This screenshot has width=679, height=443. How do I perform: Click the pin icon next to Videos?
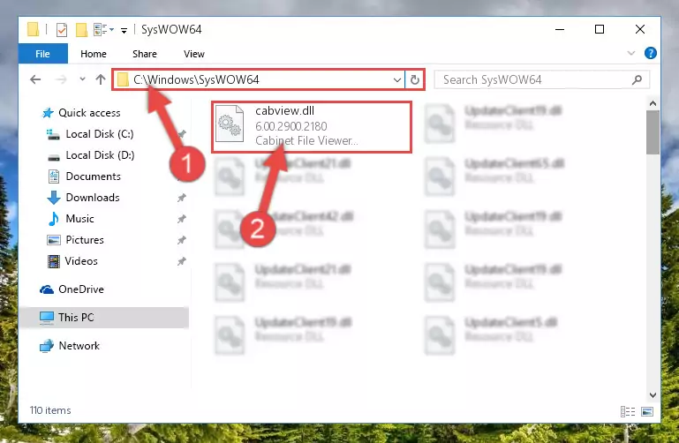(181, 261)
